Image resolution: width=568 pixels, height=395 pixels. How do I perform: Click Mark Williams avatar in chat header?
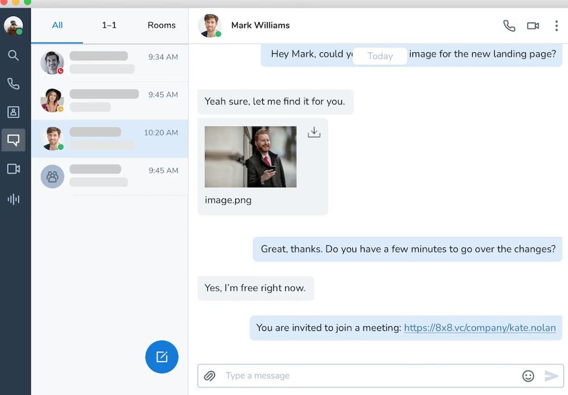210,26
